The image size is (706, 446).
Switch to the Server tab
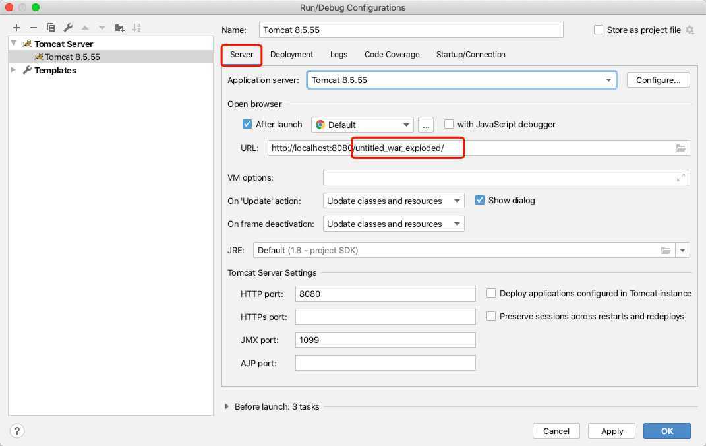242,55
